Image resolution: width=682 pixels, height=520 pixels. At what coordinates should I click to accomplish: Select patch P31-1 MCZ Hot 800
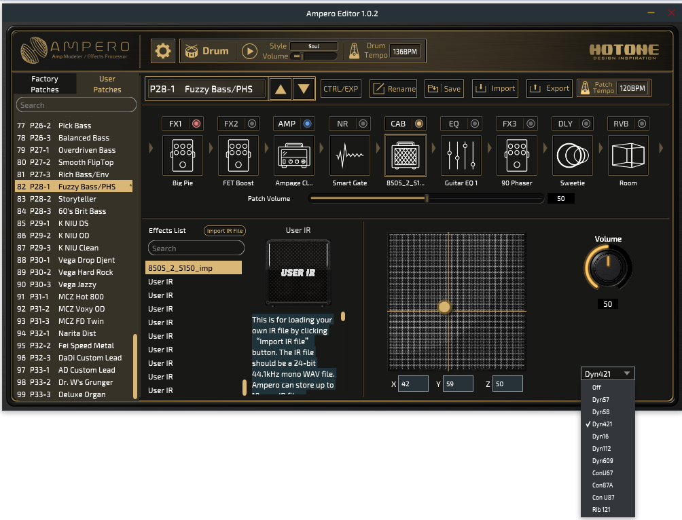(x=74, y=297)
